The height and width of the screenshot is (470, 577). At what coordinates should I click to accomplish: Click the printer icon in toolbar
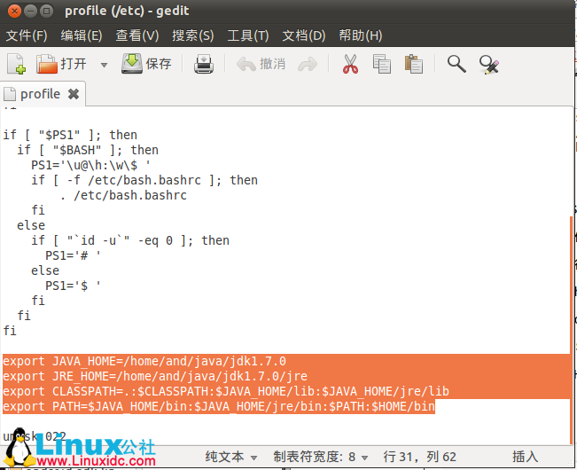pos(204,64)
